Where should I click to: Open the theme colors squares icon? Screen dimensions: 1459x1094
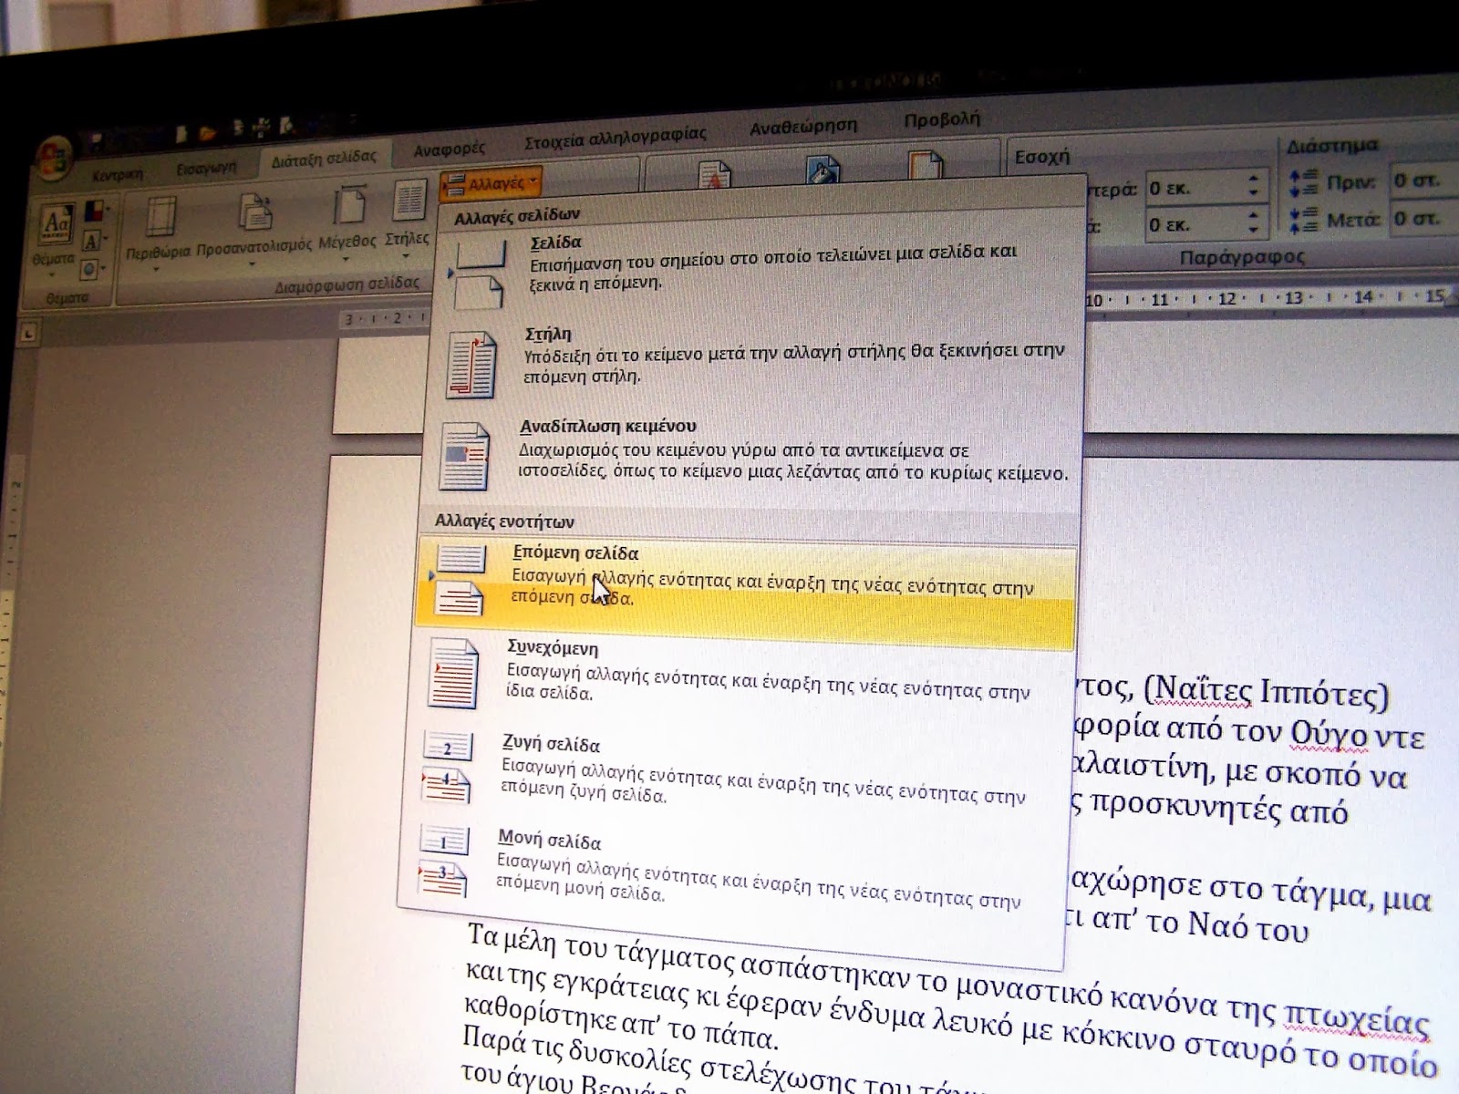[x=94, y=212]
